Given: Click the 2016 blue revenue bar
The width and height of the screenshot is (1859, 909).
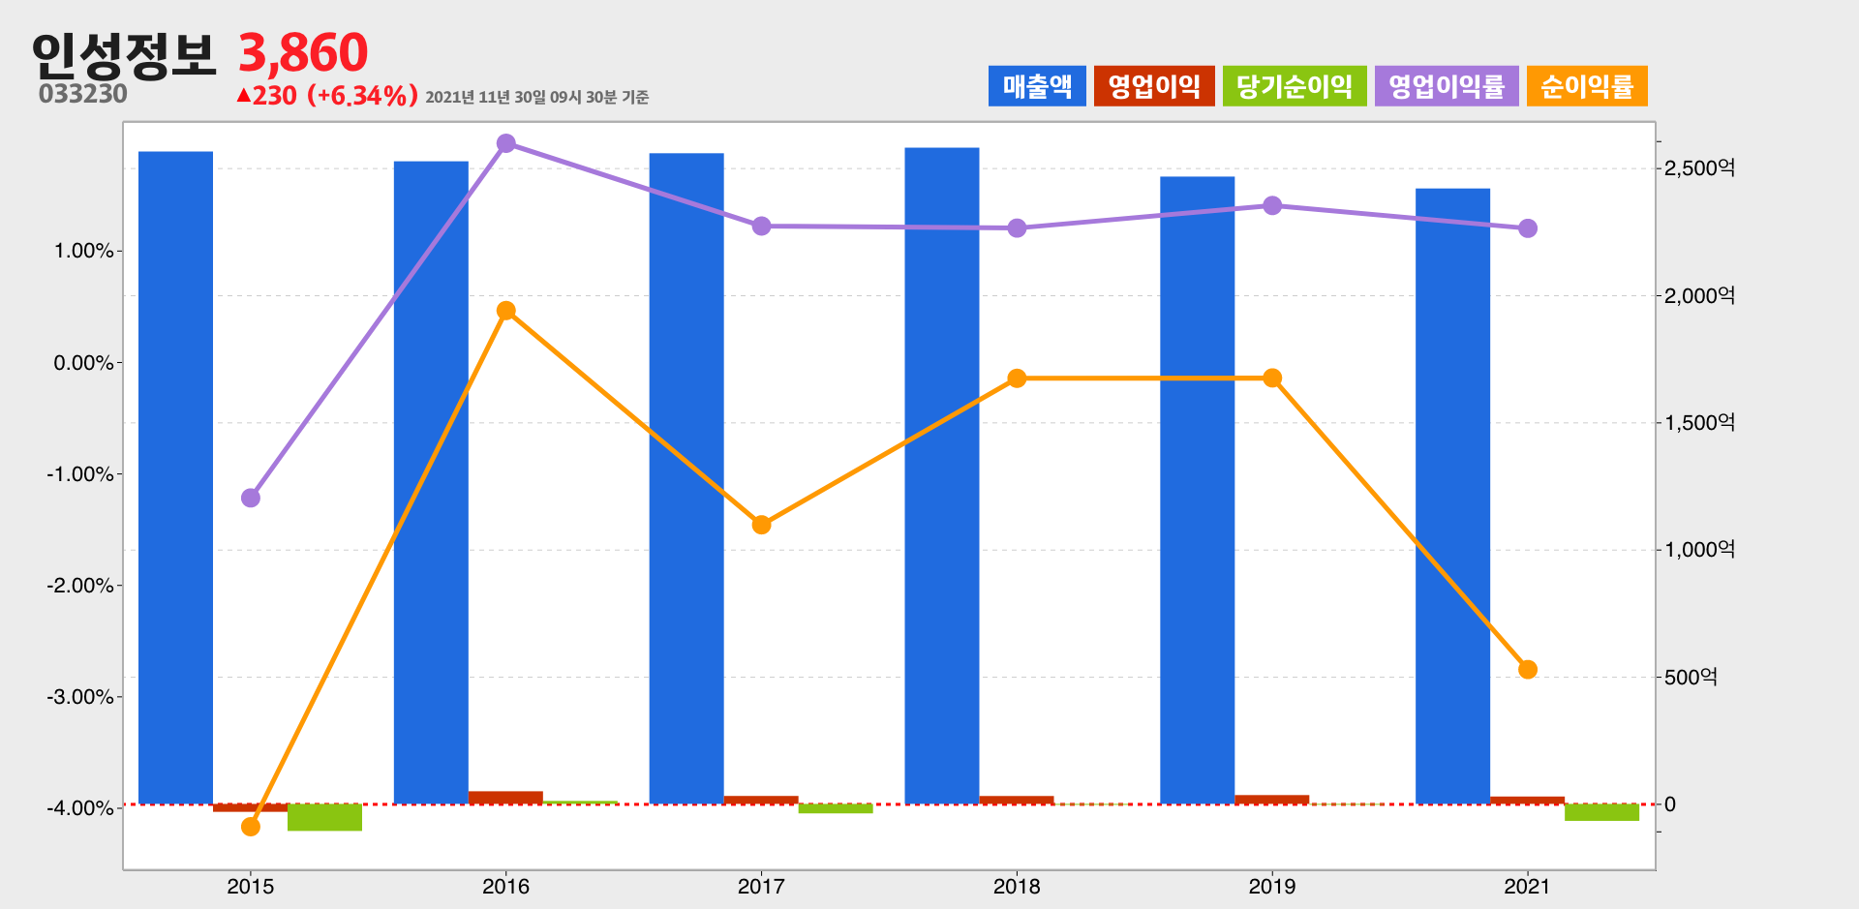Looking at the screenshot, I should point(431,482).
